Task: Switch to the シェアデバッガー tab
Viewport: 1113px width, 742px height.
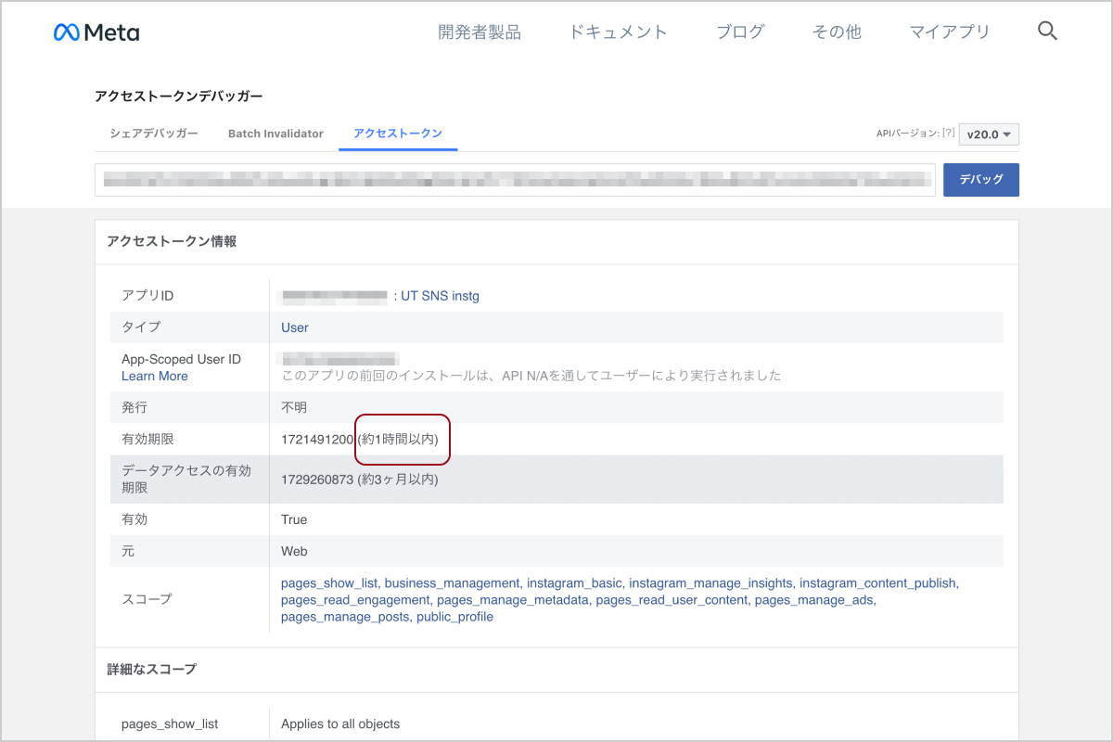Action: click(154, 134)
